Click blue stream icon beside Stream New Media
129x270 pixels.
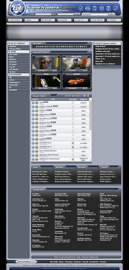click(x=85, y=96)
